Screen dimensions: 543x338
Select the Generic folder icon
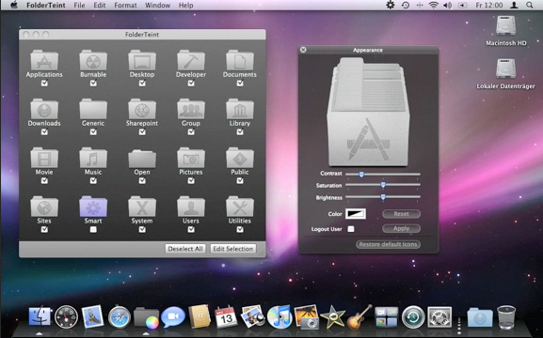(x=93, y=109)
